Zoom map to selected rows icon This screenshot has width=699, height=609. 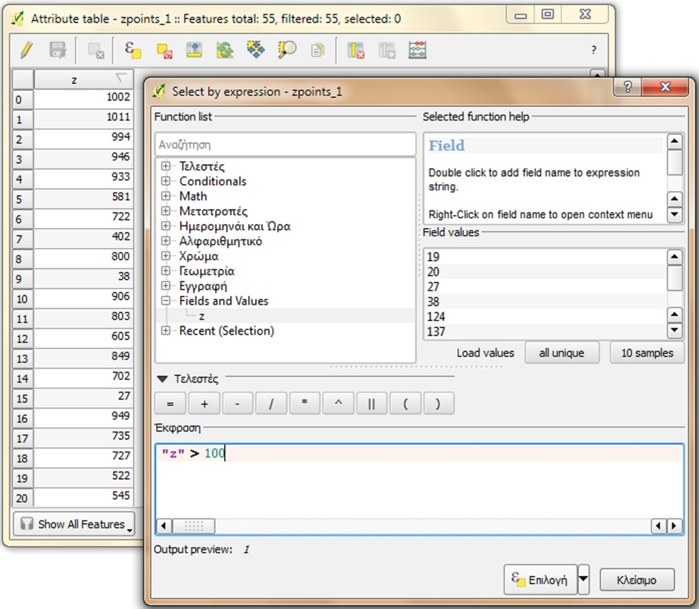tap(286, 50)
